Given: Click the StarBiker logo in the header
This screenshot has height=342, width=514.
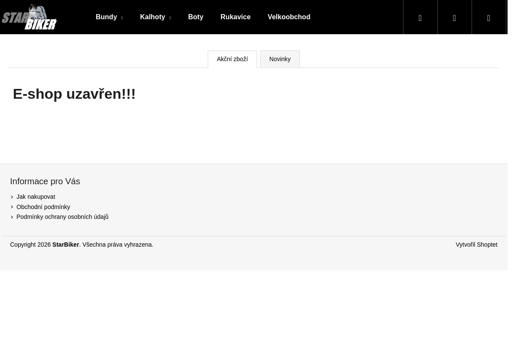Looking at the screenshot, I should [x=29, y=17].
